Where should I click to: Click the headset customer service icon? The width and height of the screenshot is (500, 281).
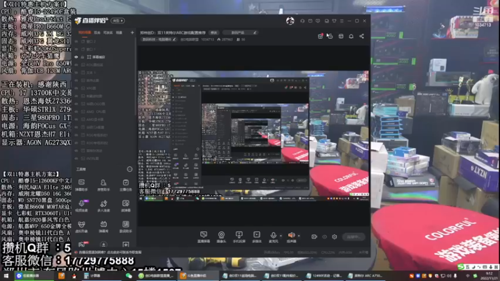tap(302, 21)
